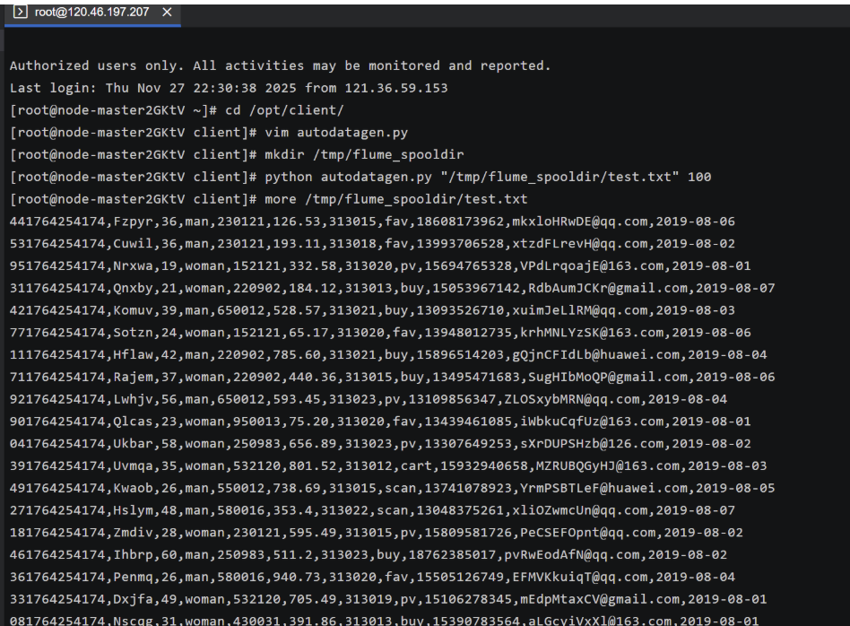Select the root@120.46.197.207 session tab

click(92, 13)
